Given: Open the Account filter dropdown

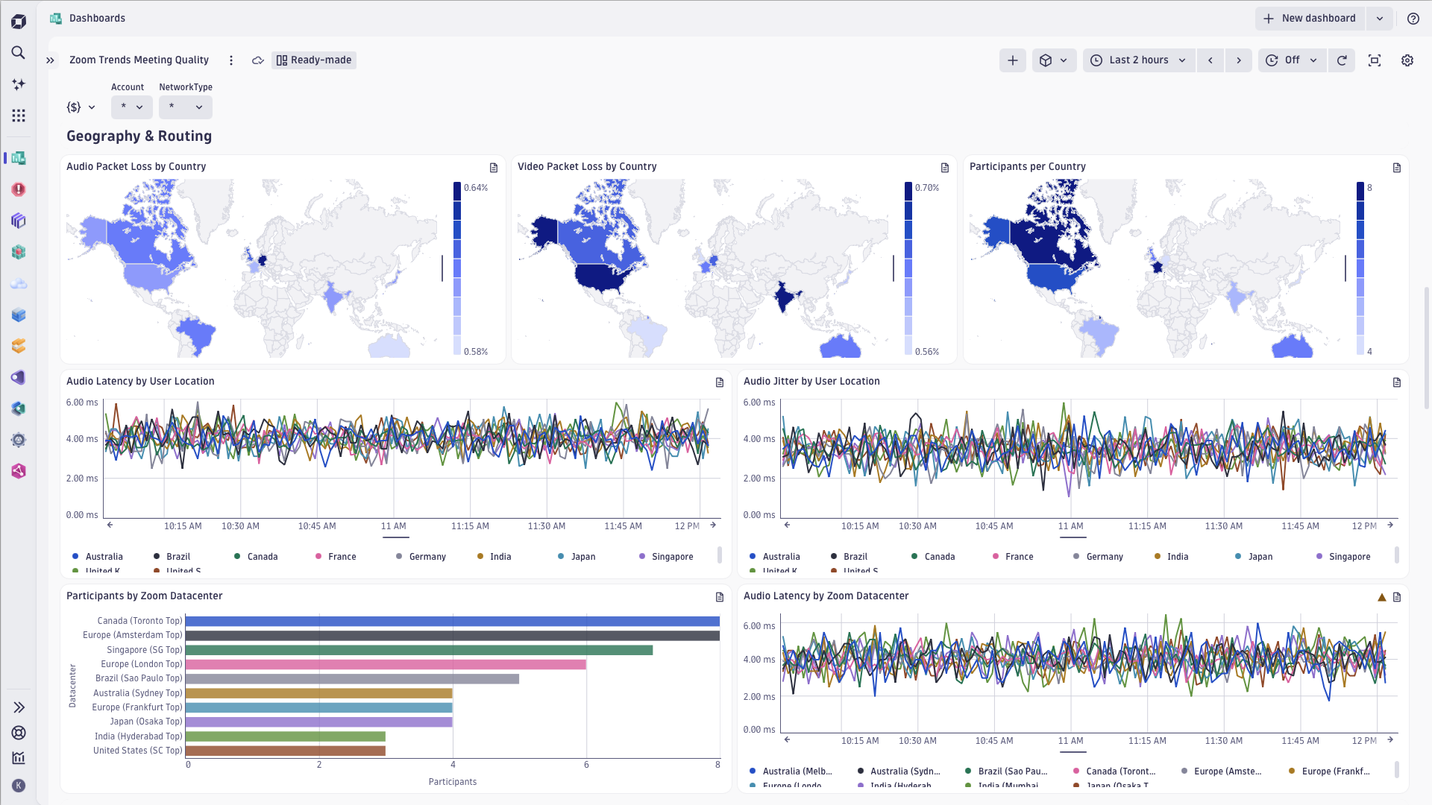Looking at the screenshot, I should 132,107.
